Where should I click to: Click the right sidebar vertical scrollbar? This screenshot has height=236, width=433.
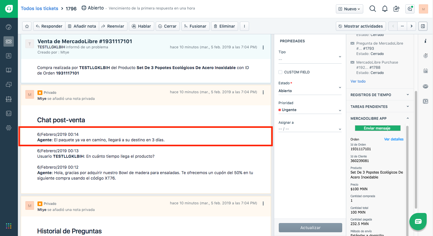416,150
